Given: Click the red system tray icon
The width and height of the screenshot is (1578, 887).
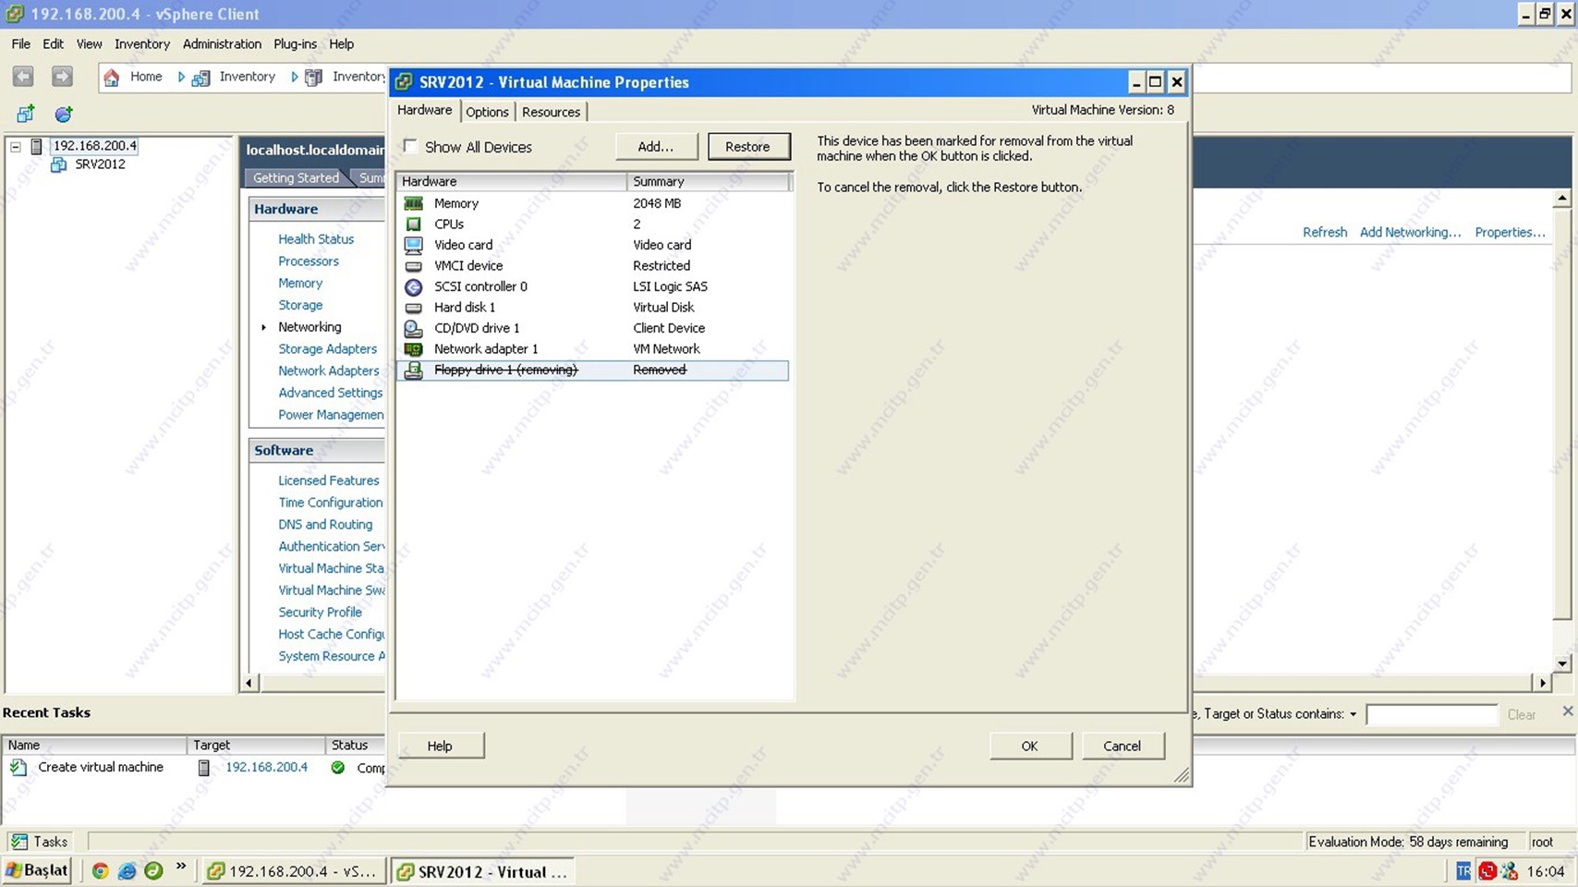Looking at the screenshot, I should pyautogui.click(x=1487, y=870).
